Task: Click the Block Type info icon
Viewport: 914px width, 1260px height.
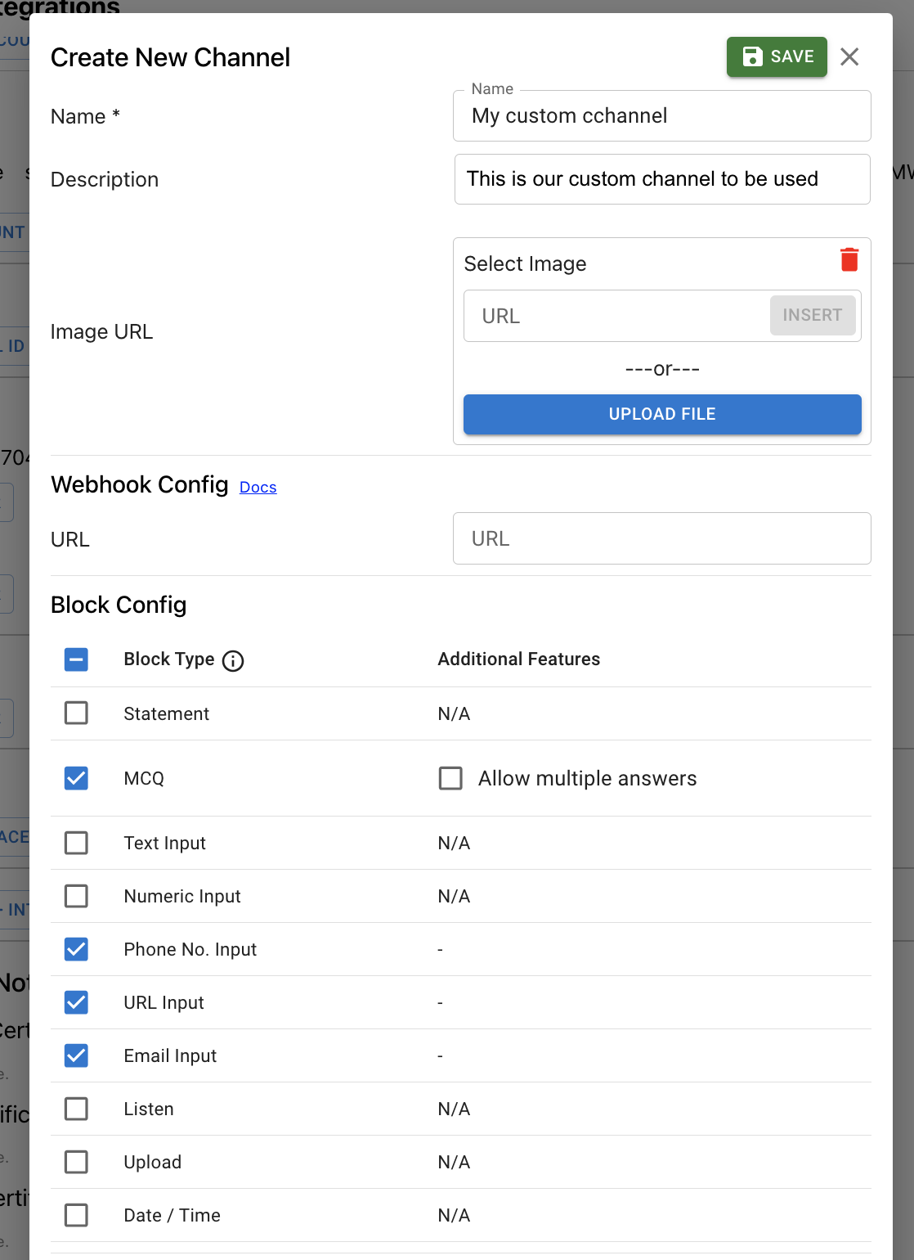Action: click(233, 661)
